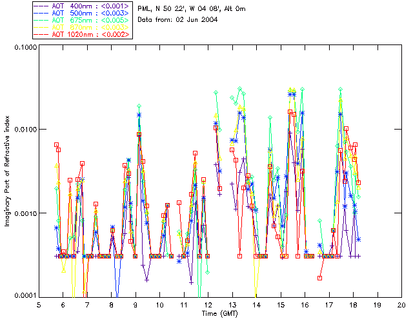Click the 'Data from: 02 Jun 2004' text

click(x=177, y=19)
